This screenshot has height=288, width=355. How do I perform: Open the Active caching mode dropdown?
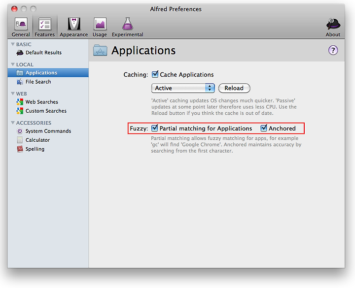click(x=183, y=88)
